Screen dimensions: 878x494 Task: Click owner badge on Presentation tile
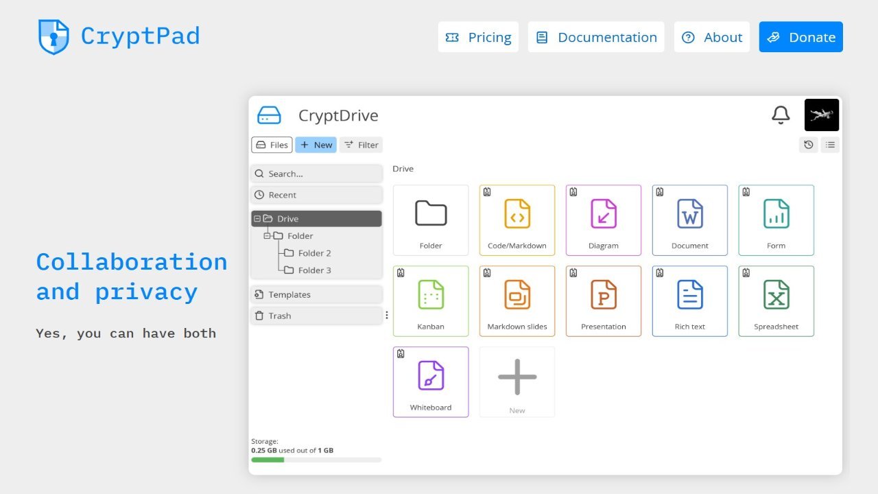tap(573, 273)
